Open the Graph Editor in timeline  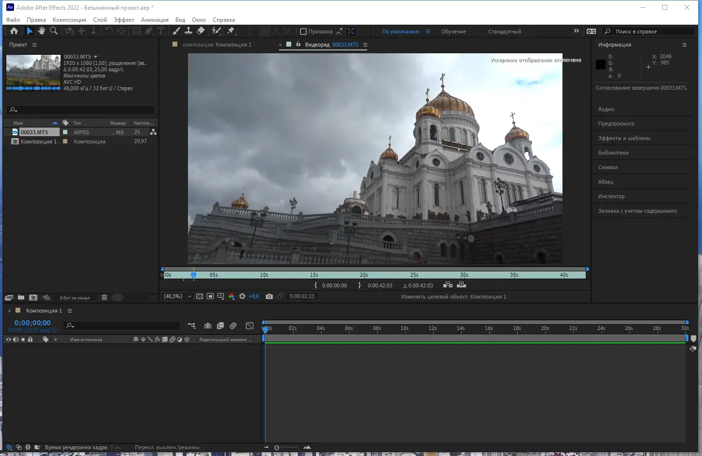pos(250,326)
